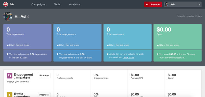The width and height of the screenshot is (205, 97).
Task: Open the Ash account dropdown
Action: click(x=182, y=4)
